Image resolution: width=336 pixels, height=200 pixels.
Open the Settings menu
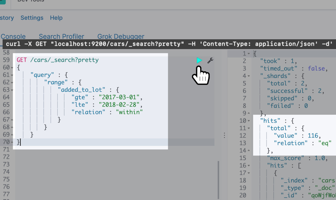pos(32,18)
